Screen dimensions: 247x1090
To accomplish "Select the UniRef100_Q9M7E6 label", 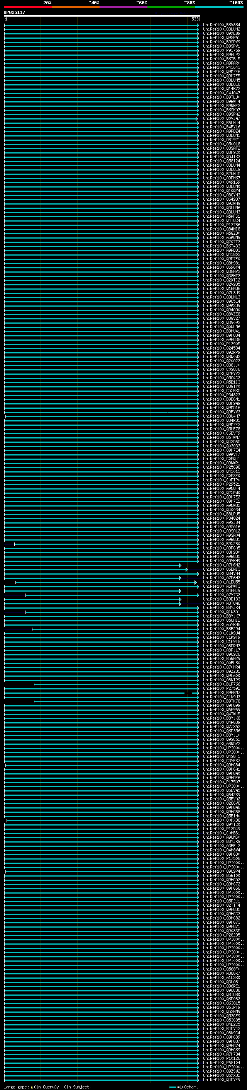I will tap(222, 72).
